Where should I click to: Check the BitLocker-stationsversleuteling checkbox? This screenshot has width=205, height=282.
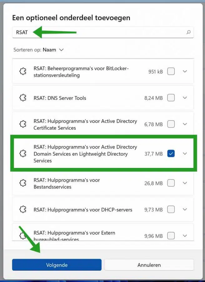pyautogui.click(x=171, y=71)
